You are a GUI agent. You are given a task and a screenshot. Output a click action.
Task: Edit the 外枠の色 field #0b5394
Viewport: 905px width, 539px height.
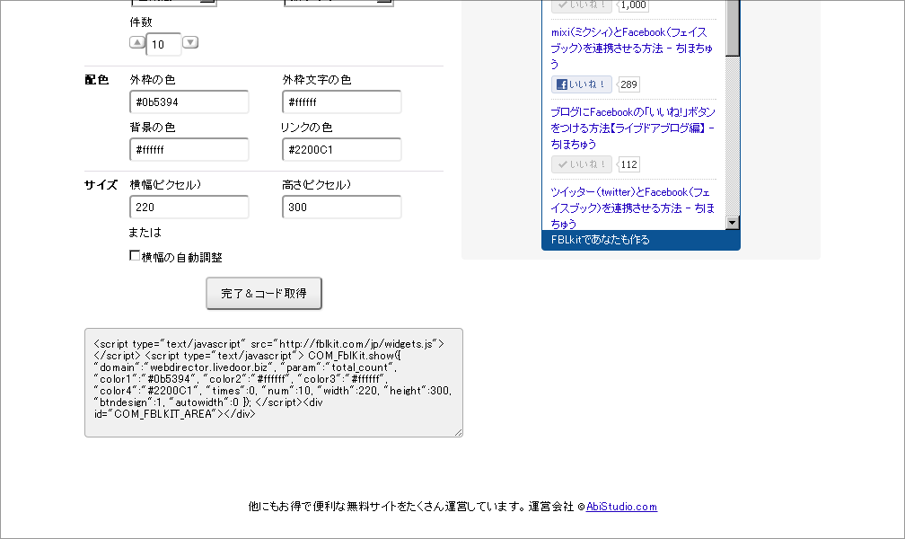[189, 102]
